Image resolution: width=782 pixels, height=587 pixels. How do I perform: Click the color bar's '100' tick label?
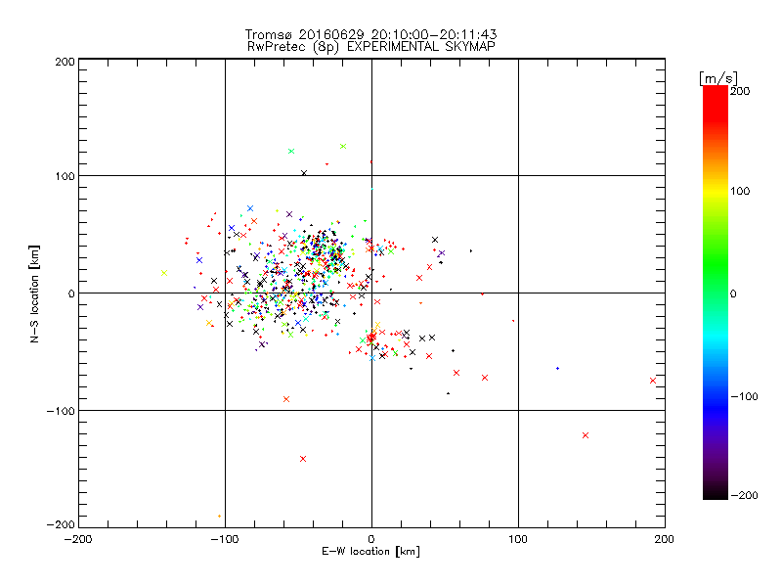click(x=740, y=191)
